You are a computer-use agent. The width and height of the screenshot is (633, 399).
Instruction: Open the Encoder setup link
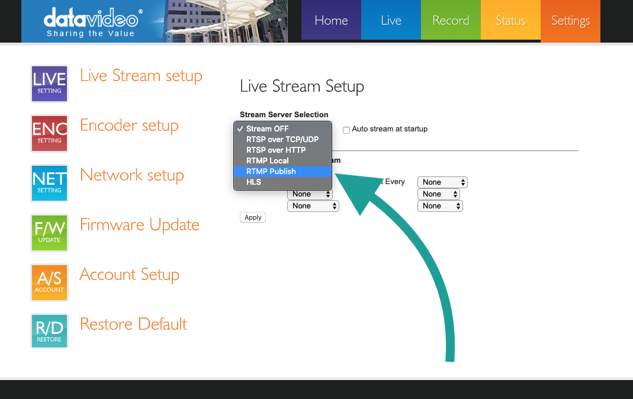click(129, 126)
